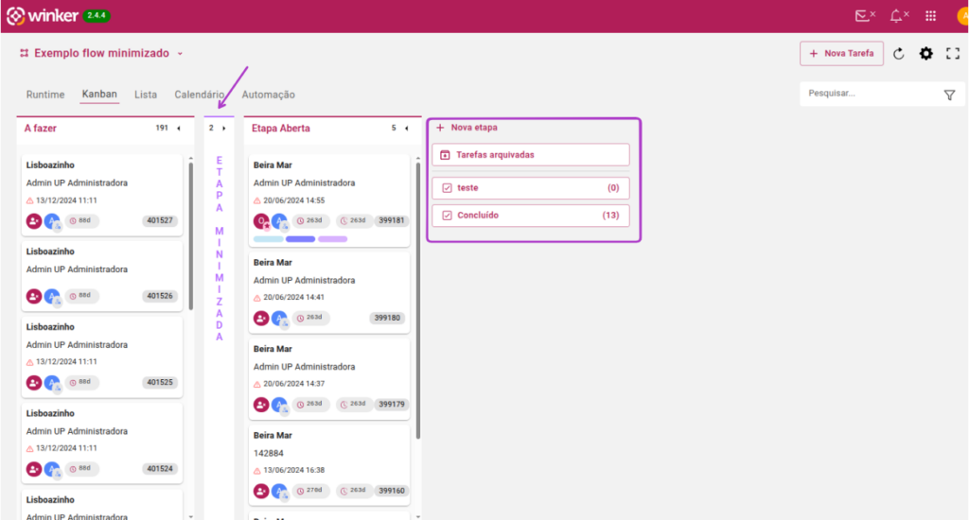Click the 399181 task ID badge
Screen dimensions: 969x520
coord(391,220)
